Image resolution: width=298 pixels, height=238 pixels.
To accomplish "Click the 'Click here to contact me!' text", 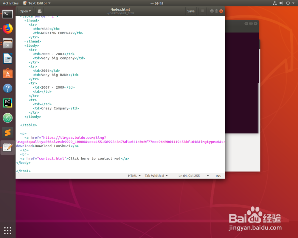I will [x=94, y=159].
